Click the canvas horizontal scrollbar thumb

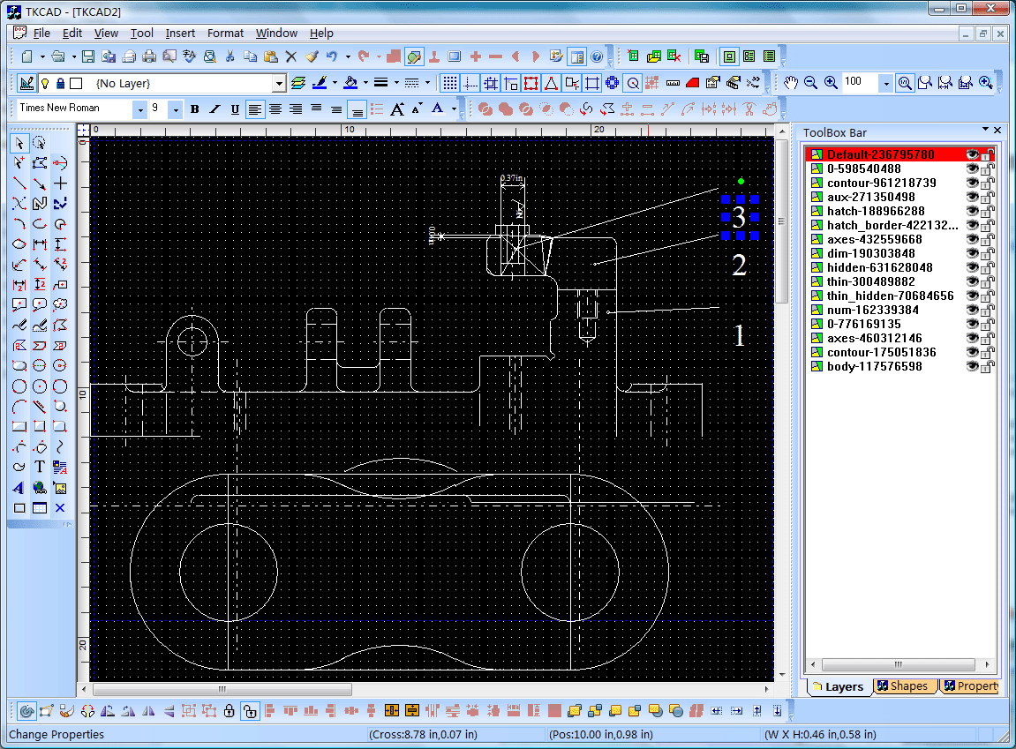(222, 689)
